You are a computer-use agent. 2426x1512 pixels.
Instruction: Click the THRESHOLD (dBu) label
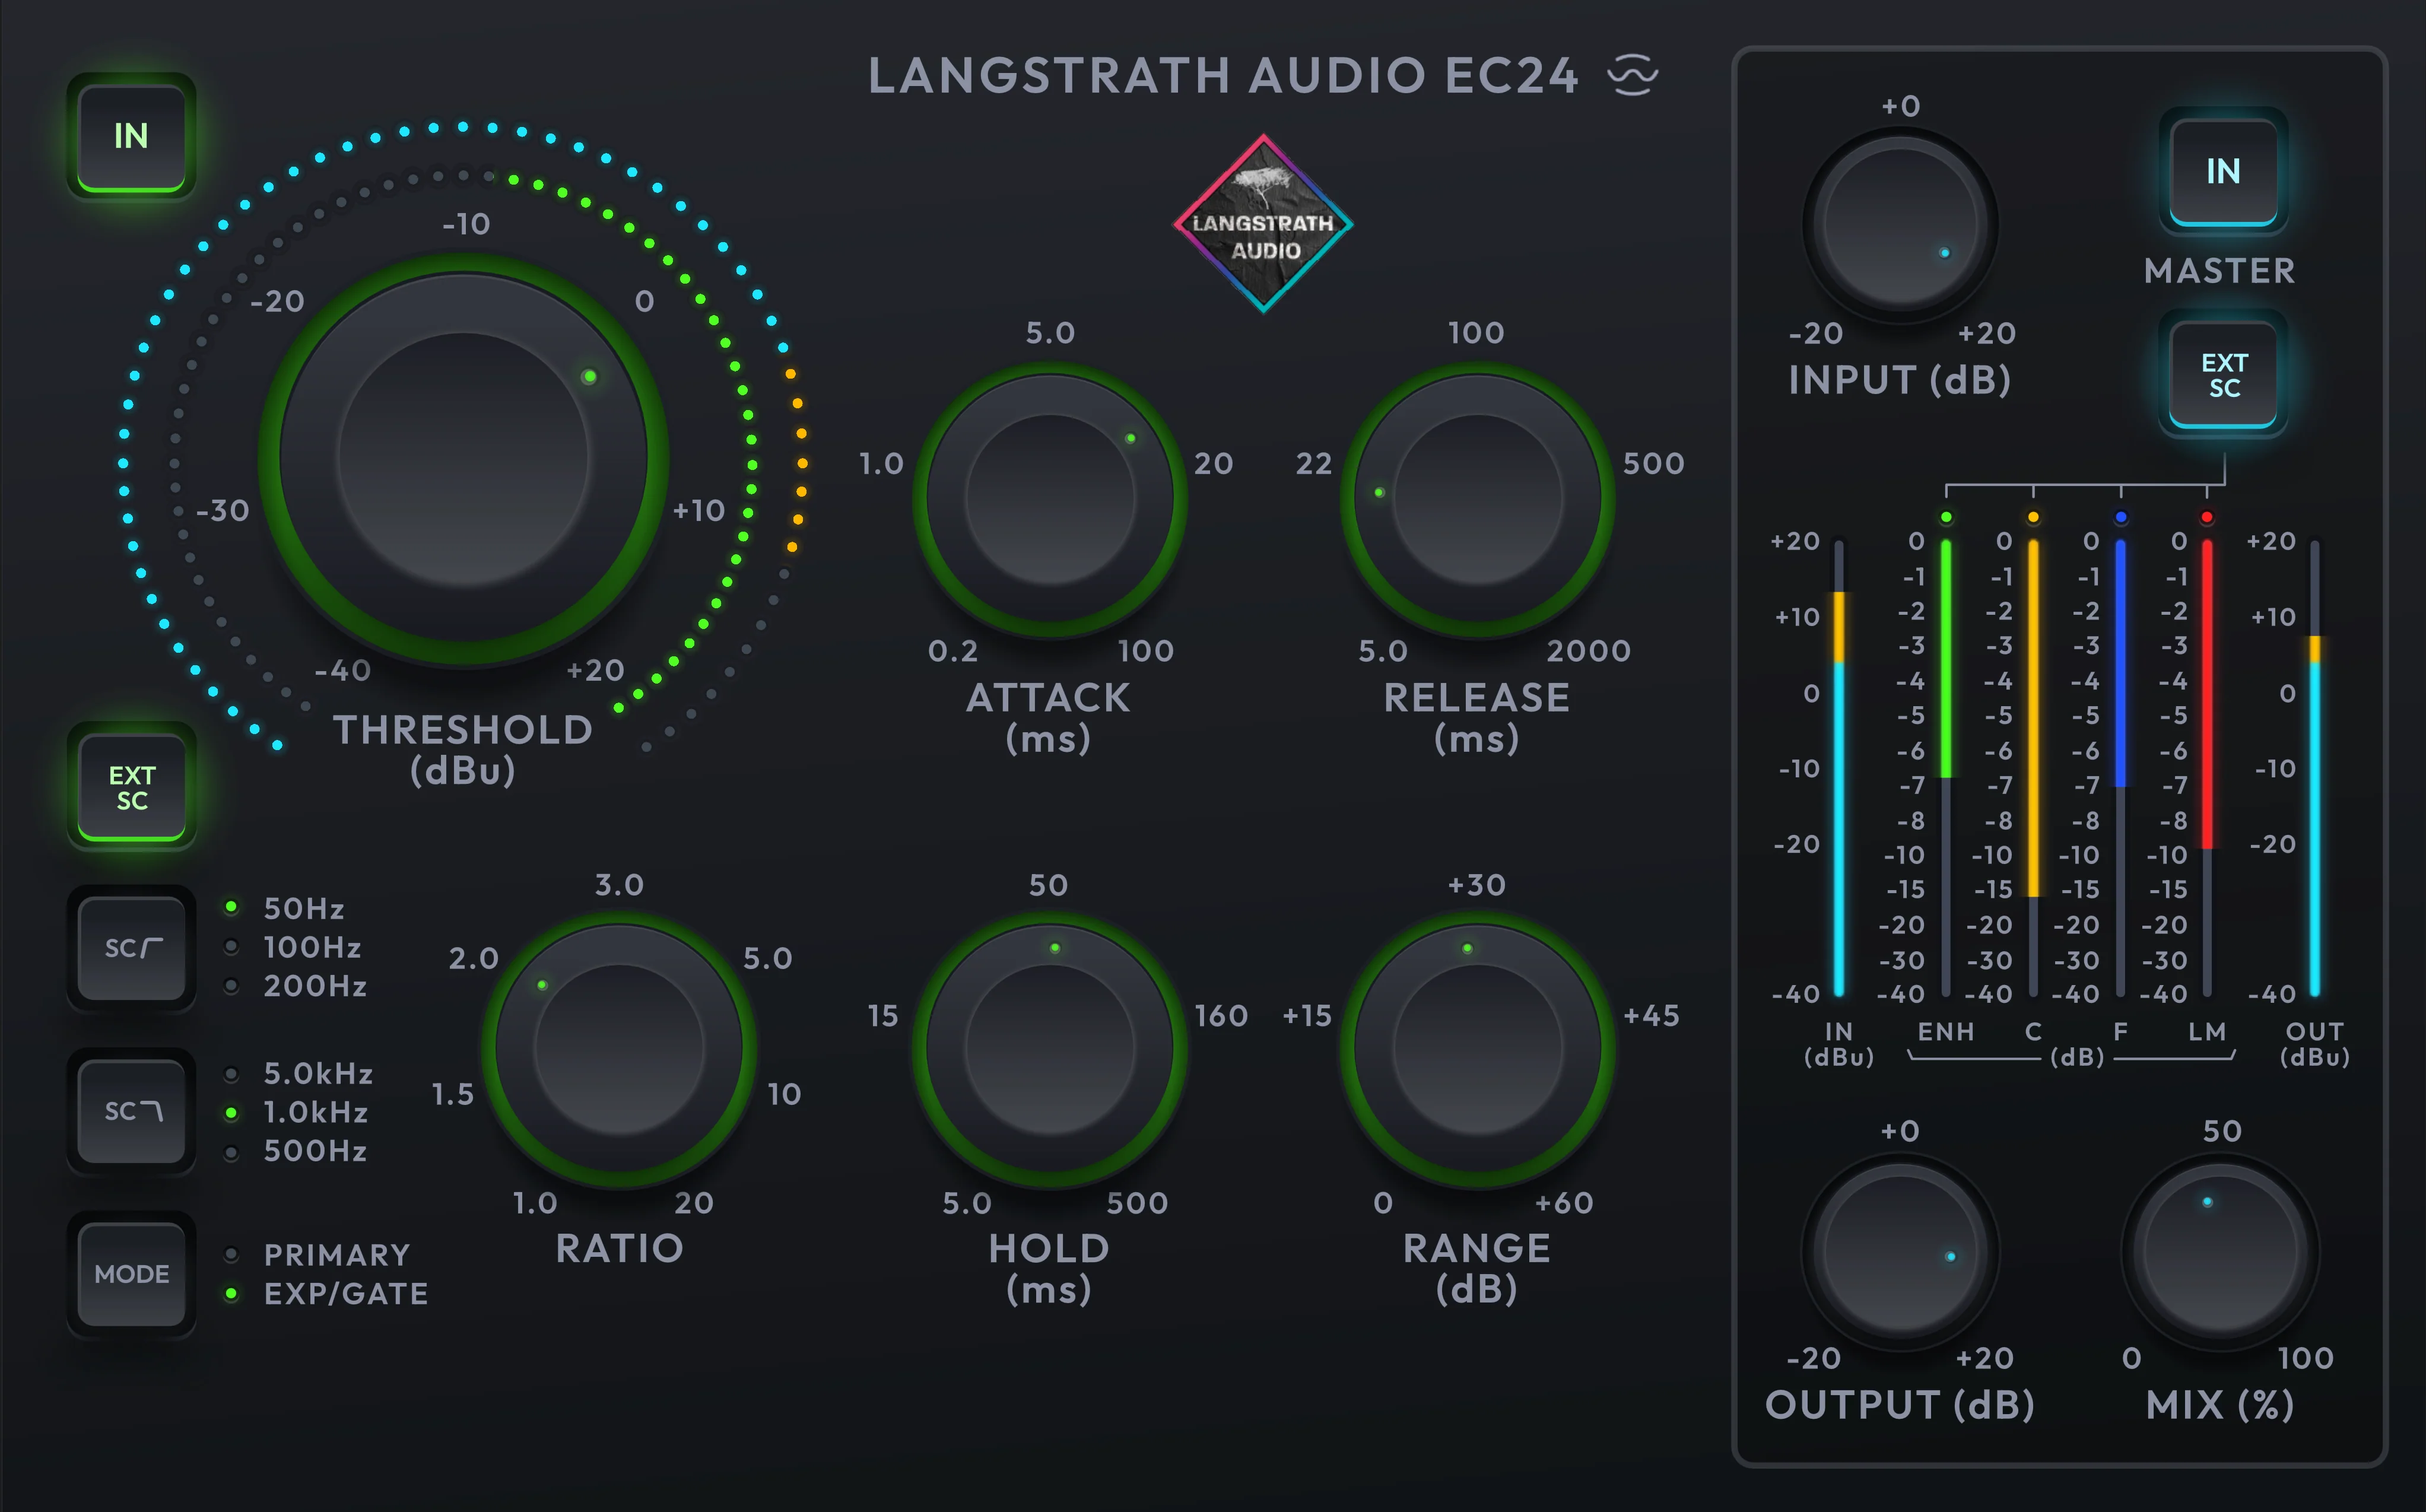pyautogui.click(x=463, y=749)
